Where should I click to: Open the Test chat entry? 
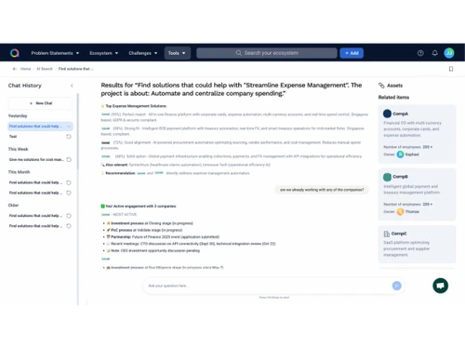tap(13, 137)
